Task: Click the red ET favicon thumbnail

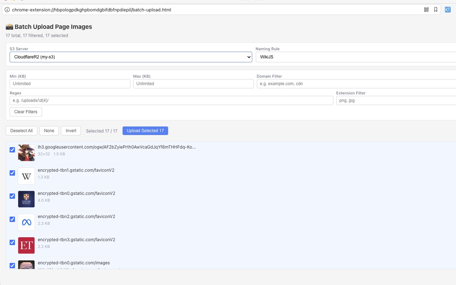Action: click(x=26, y=245)
